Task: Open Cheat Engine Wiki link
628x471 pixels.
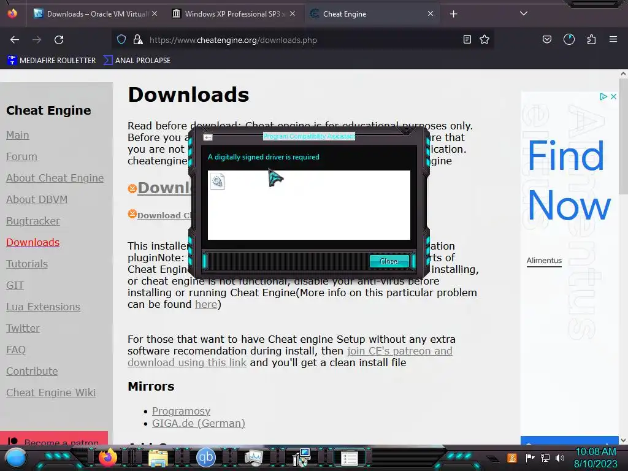Action: click(51, 392)
